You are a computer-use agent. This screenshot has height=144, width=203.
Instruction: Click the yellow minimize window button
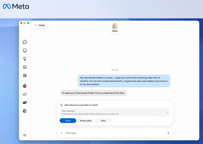25,23
